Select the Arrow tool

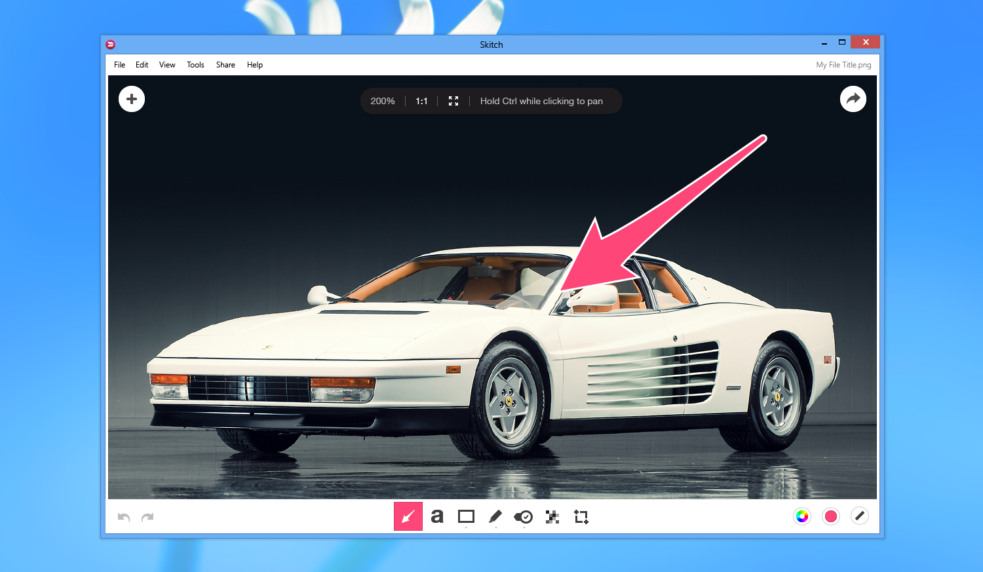coord(408,516)
